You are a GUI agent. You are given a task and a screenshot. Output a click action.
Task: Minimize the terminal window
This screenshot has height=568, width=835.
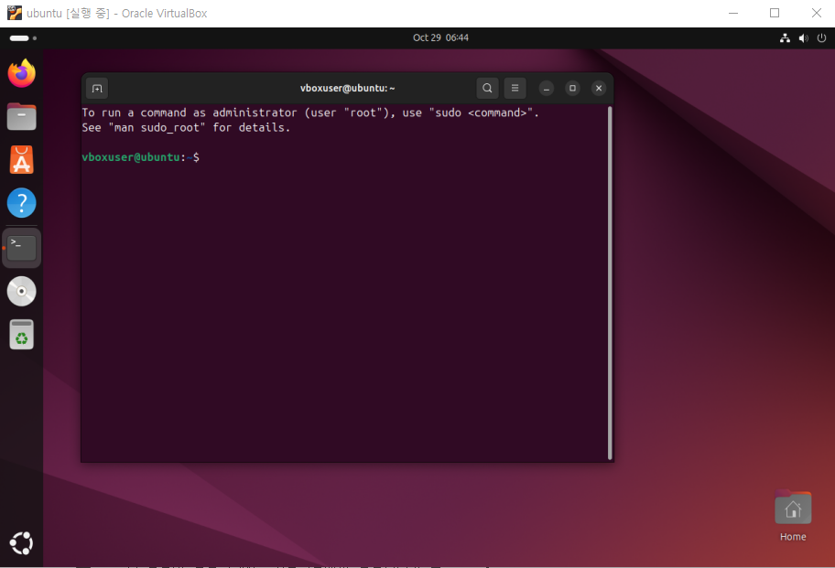[x=547, y=89]
